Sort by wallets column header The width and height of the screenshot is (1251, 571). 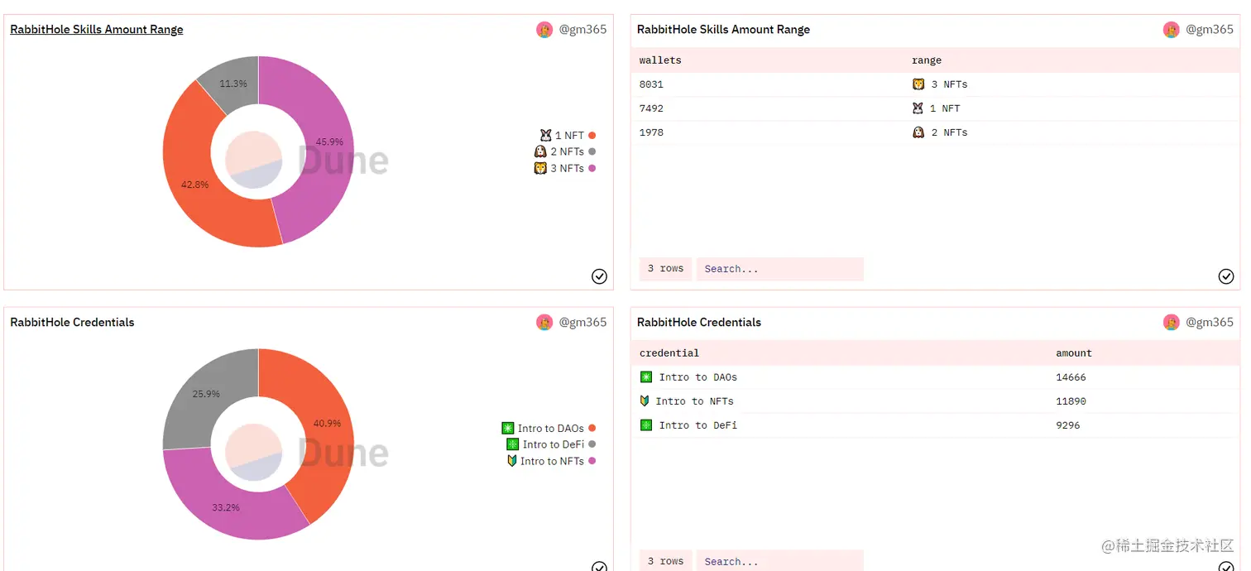coord(660,60)
